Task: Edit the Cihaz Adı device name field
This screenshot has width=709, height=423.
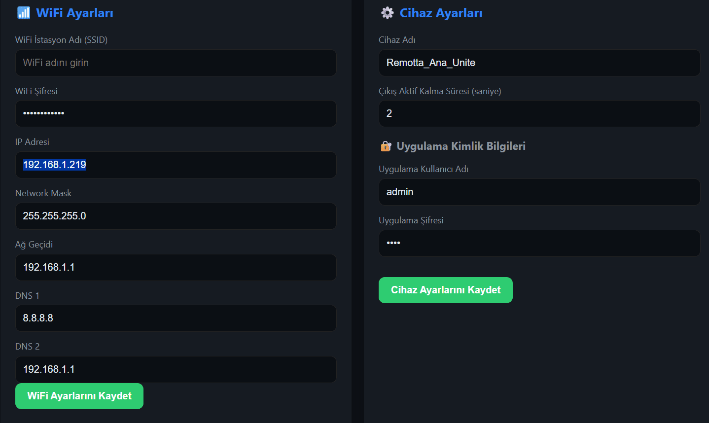Action: click(539, 63)
